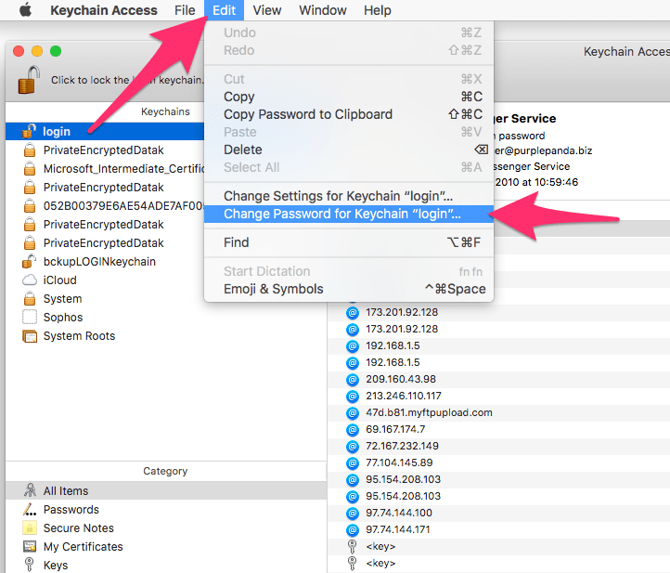Image resolution: width=670 pixels, height=573 pixels.
Task: Click the @ icon beside 47d.b81.myftpupload.com
Action: click(352, 412)
